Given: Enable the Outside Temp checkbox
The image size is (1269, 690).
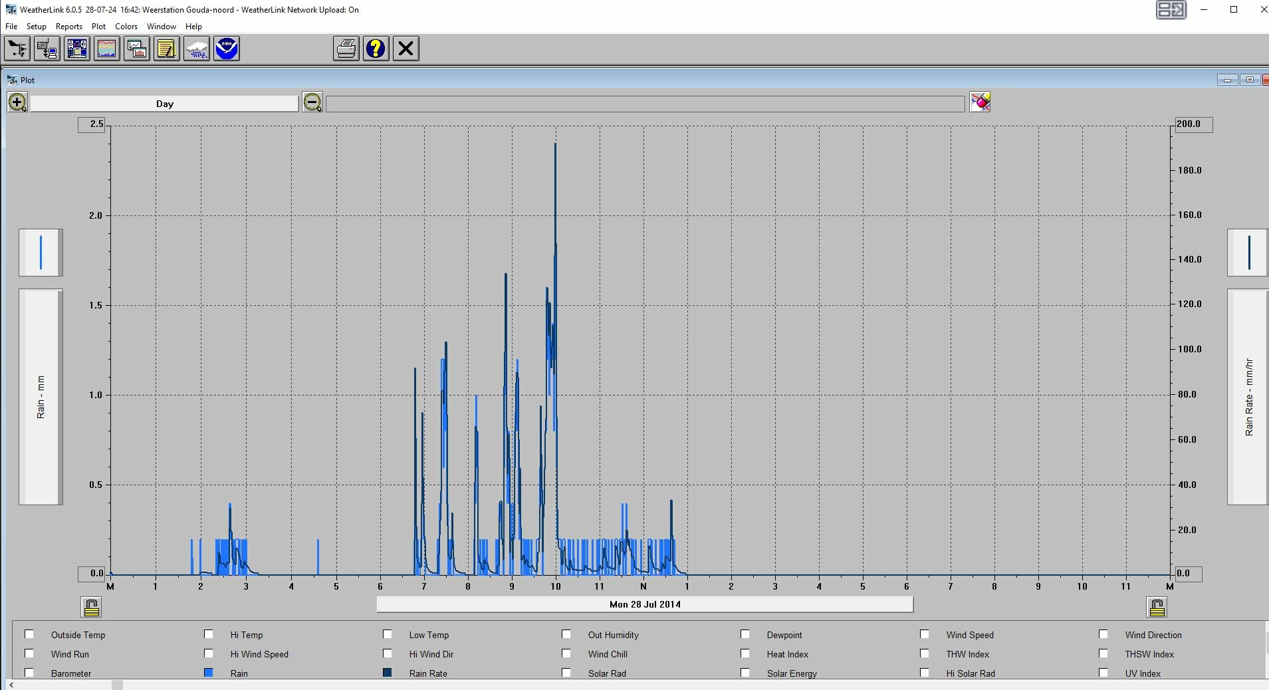Looking at the screenshot, I should [29, 634].
